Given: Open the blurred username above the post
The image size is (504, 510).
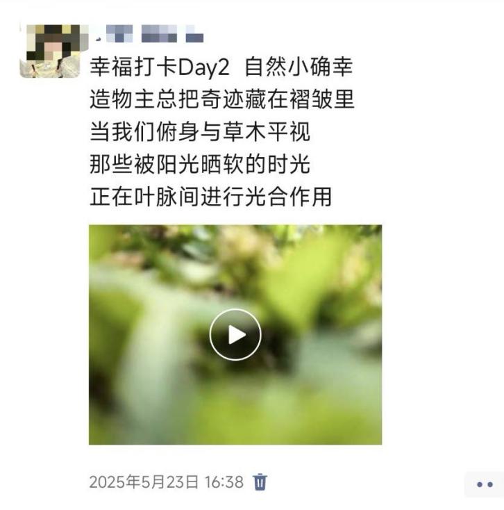Looking at the screenshot, I should pos(150,33).
